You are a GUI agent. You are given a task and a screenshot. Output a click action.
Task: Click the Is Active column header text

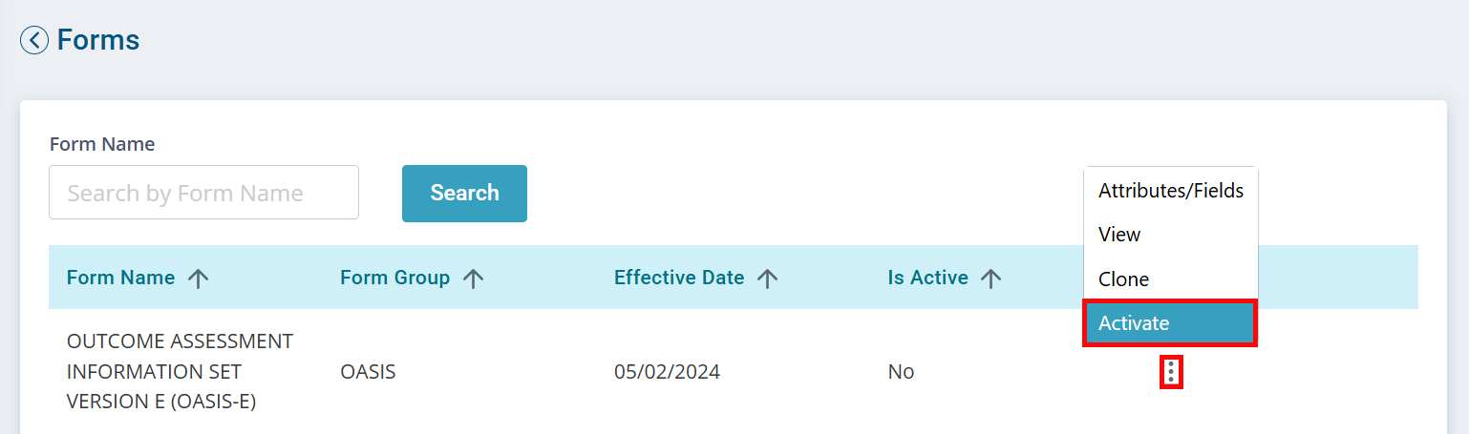927,278
